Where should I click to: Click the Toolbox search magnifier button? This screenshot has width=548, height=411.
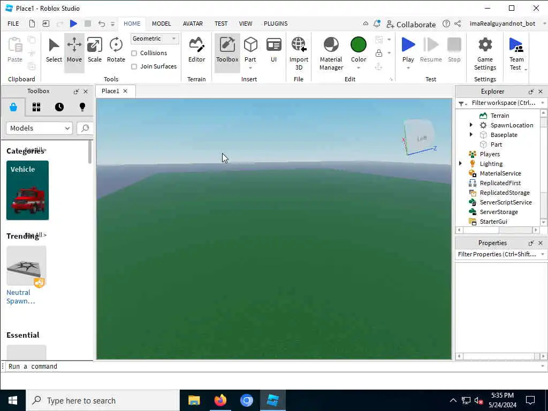[85, 128]
